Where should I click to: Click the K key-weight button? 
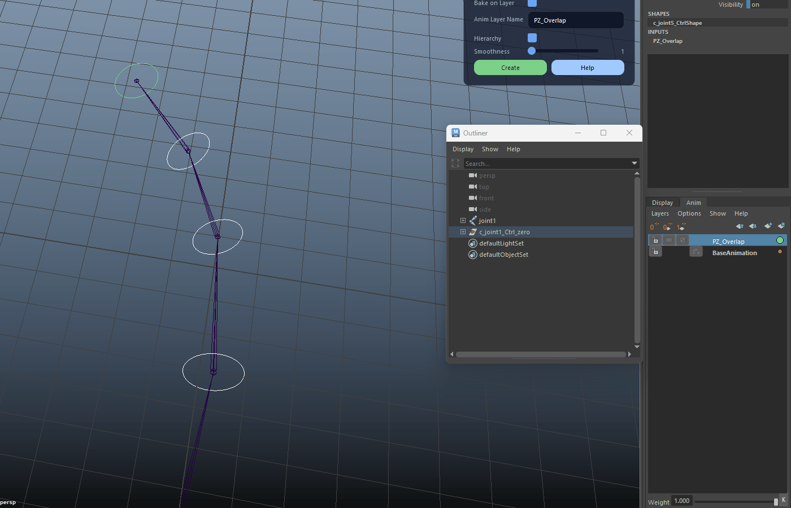tap(784, 501)
